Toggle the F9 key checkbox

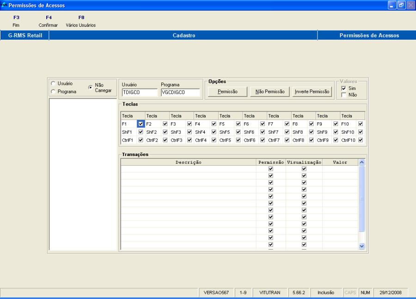coord(336,124)
